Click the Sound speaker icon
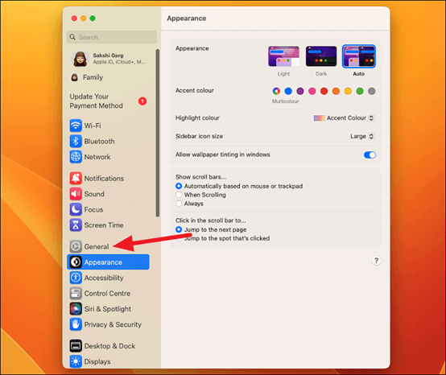This screenshot has height=375, width=446. click(x=76, y=194)
